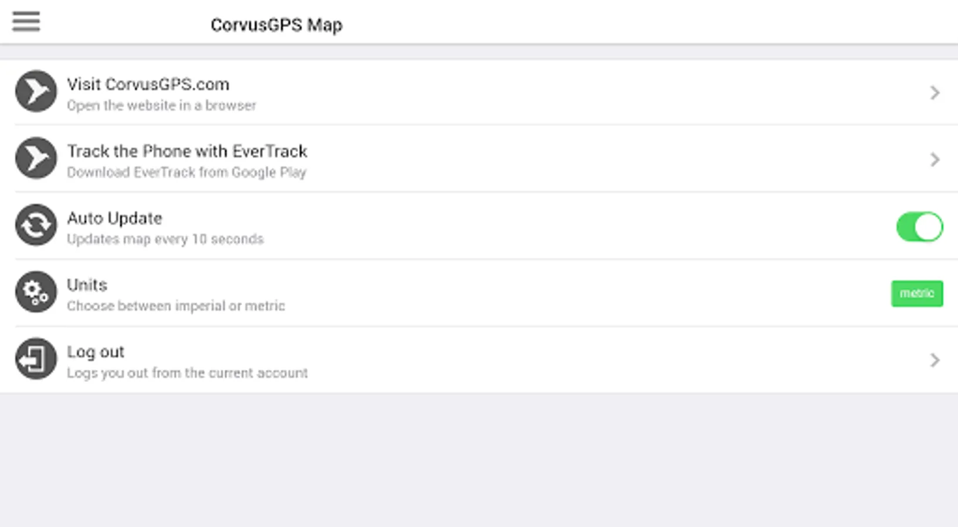Click the EverTrack row arrow logo icon
The width and height of the screenshot is (958, 527).
click(36, 158)
